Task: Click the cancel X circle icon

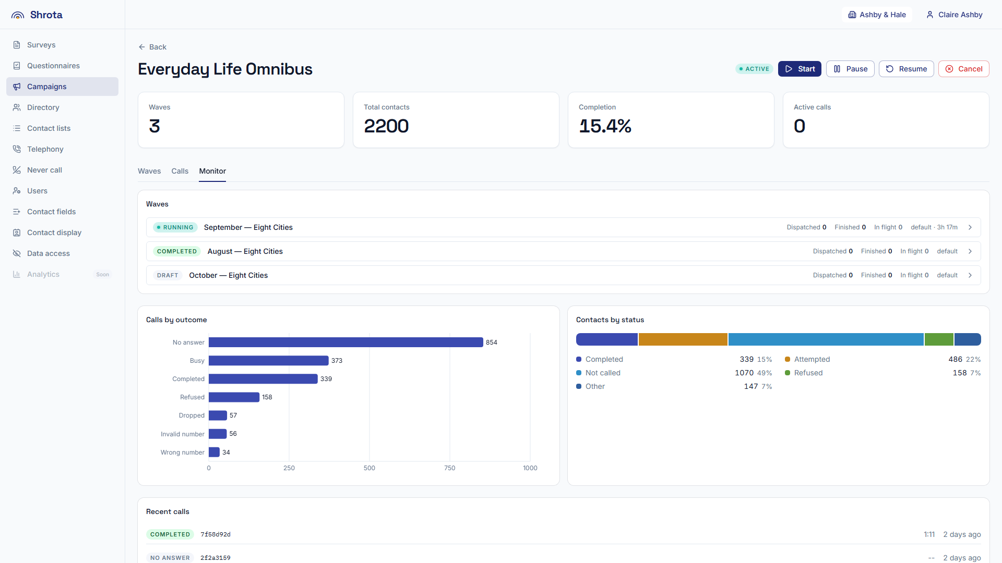Action: [949, 69]
